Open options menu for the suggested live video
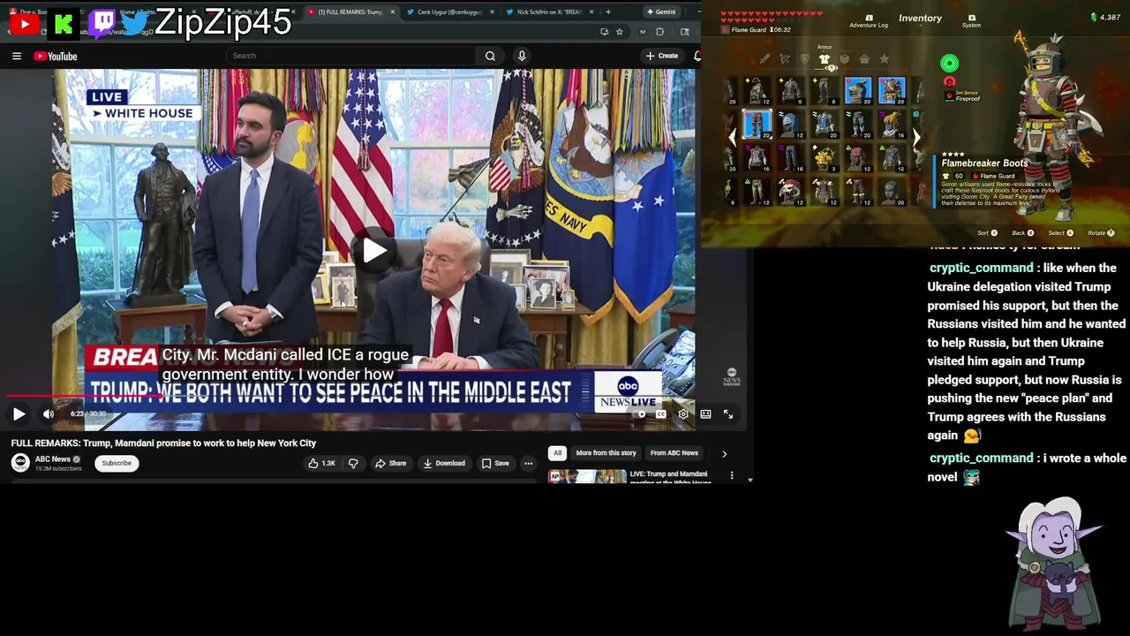The height and width of the screenshot is (636, 1130). pyautogui.click(x=731, y=476)
